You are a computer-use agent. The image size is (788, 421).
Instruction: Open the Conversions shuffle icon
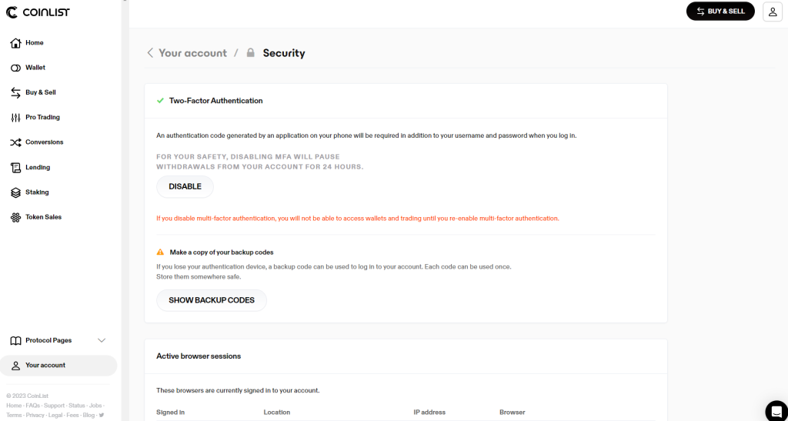[x=15, y=142]
